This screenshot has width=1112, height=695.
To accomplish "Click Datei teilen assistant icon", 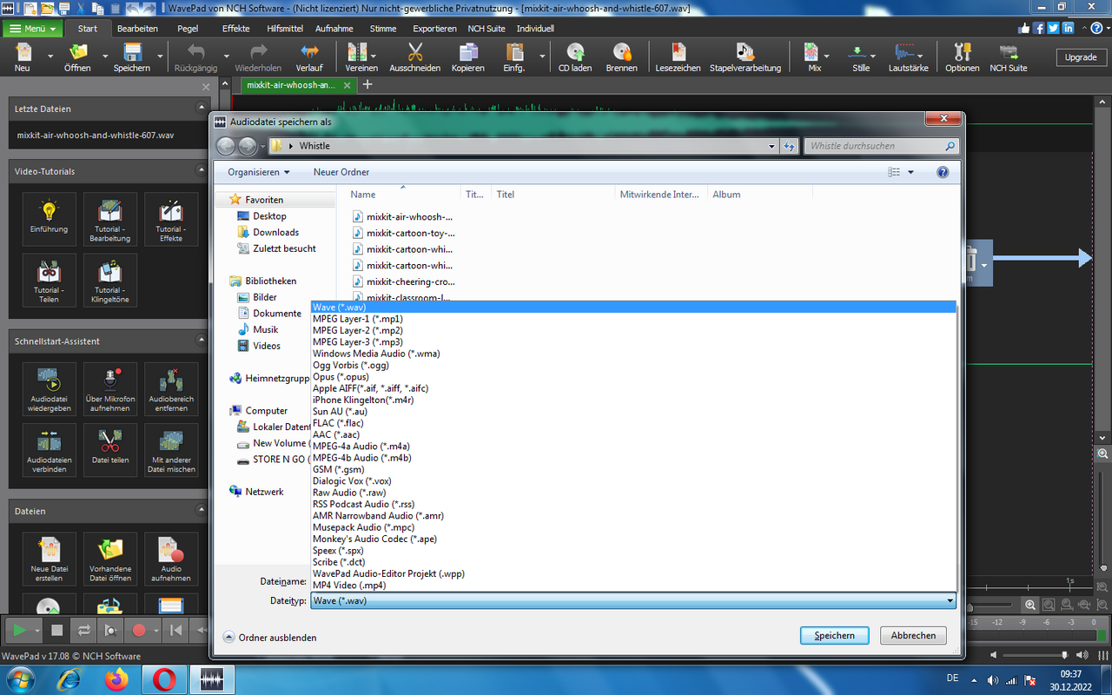I will (109, 449).
